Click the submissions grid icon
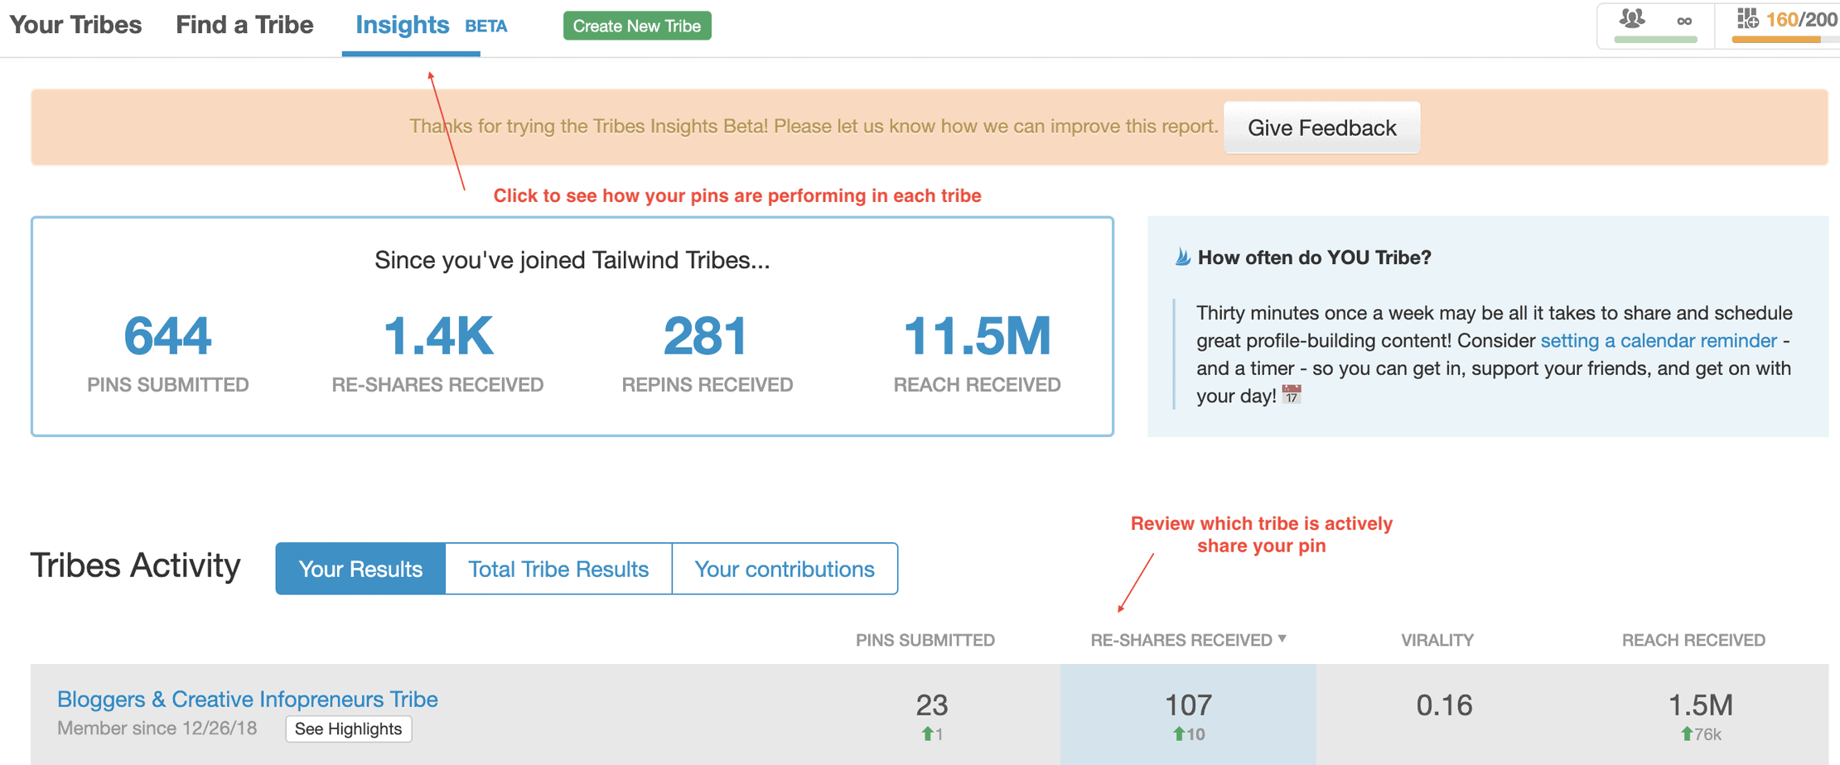This screenshot has width=1840, height=765. pos(1747,18)
